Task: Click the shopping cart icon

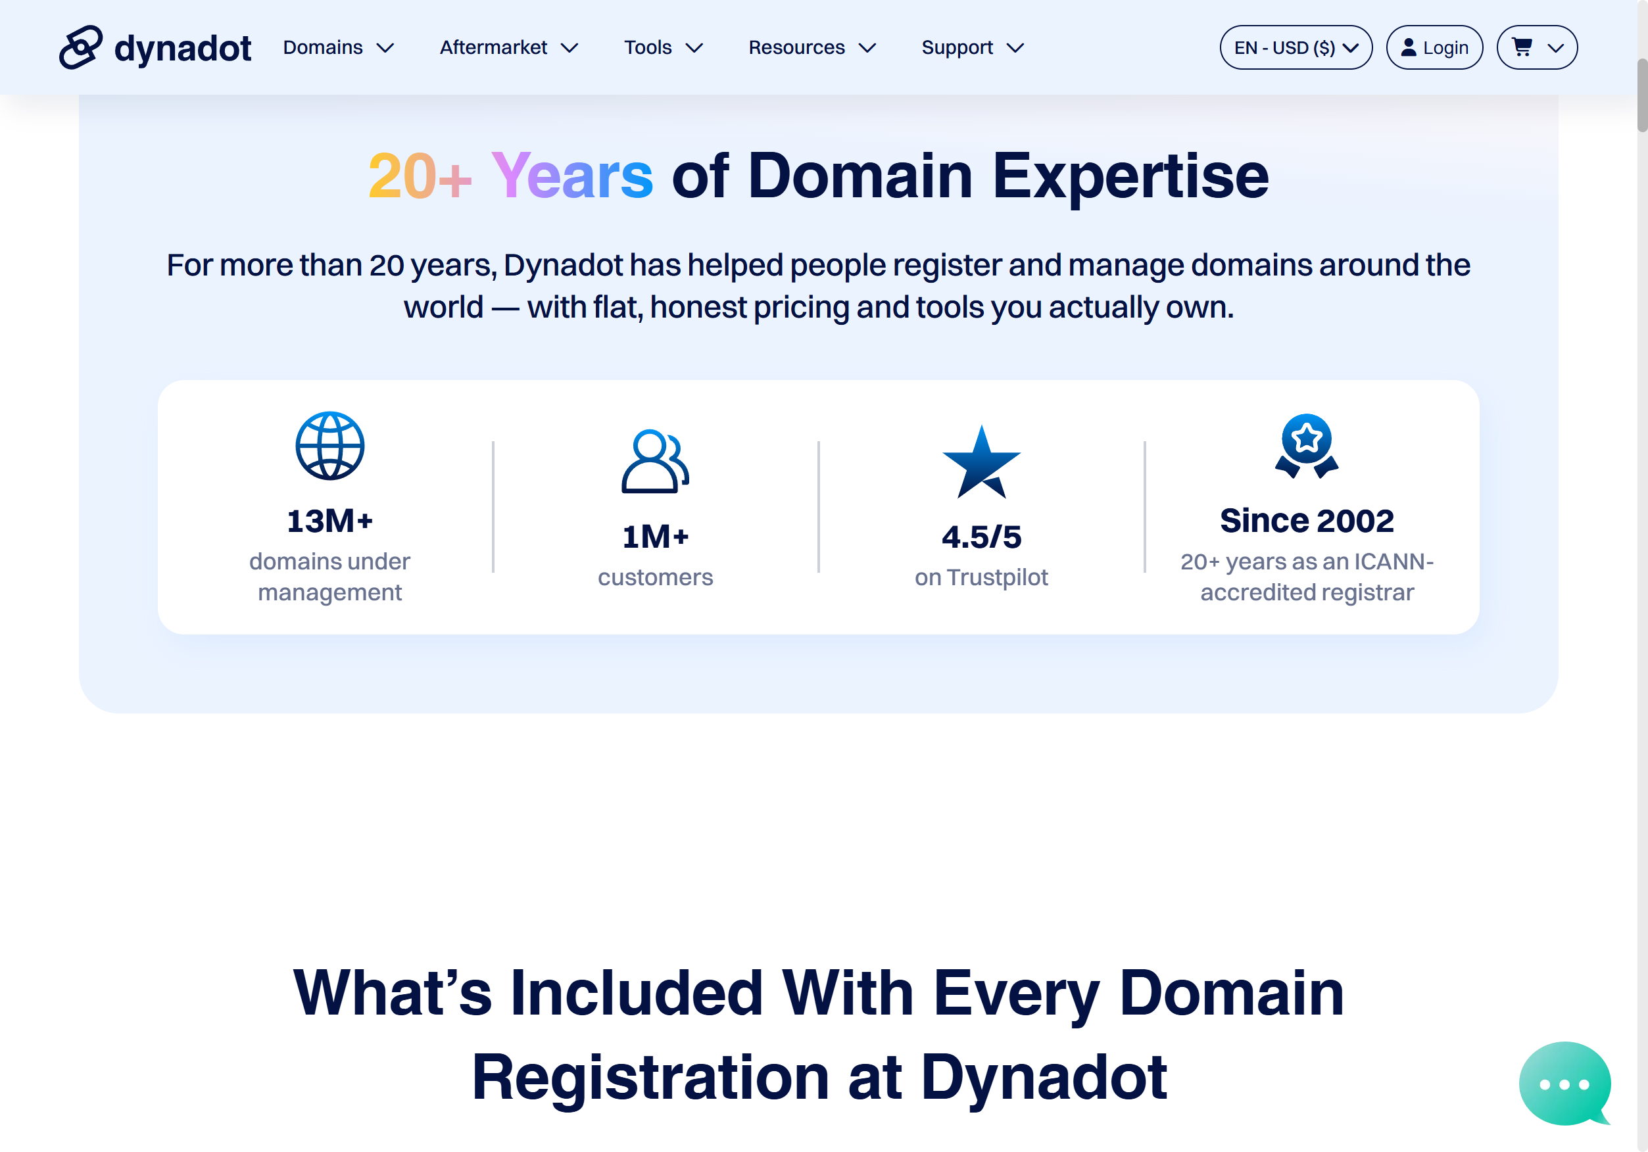Action: tap(1522, 47)
